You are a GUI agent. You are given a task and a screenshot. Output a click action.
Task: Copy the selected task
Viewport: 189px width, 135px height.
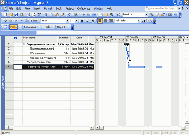click(52, 15)
